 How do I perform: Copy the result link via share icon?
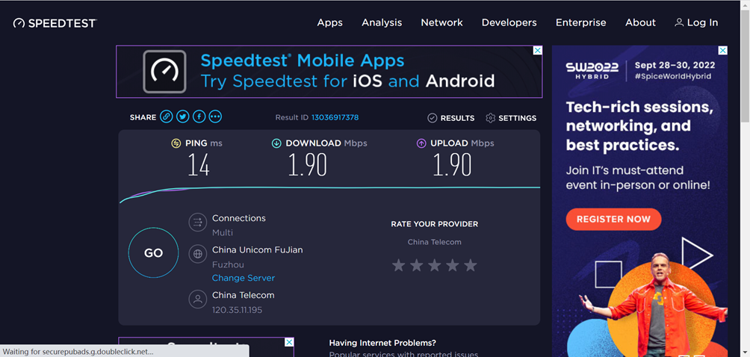coord(167,117)
